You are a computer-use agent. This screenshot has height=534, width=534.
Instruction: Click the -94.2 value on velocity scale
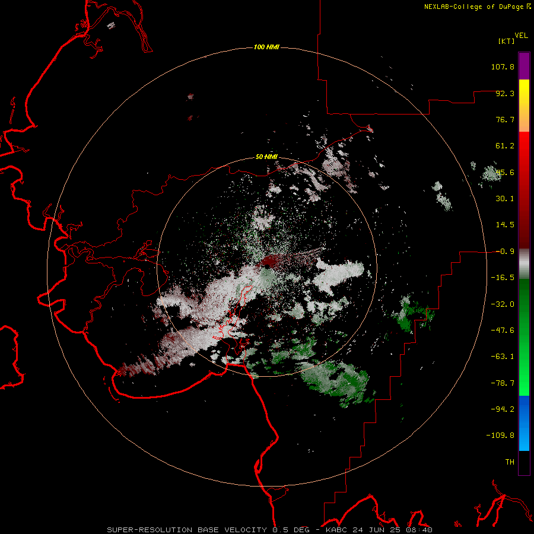click(503, 409)
